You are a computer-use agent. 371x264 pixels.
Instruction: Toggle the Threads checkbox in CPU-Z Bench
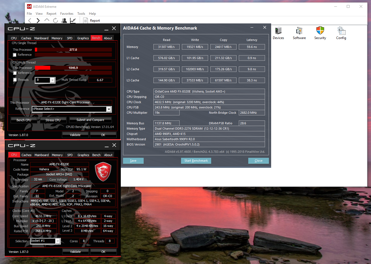click(x=15, y=80)
